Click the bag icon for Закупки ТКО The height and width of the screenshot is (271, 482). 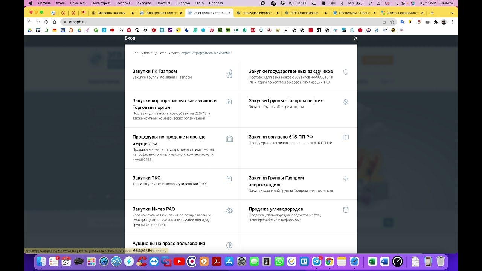(229, 178)
